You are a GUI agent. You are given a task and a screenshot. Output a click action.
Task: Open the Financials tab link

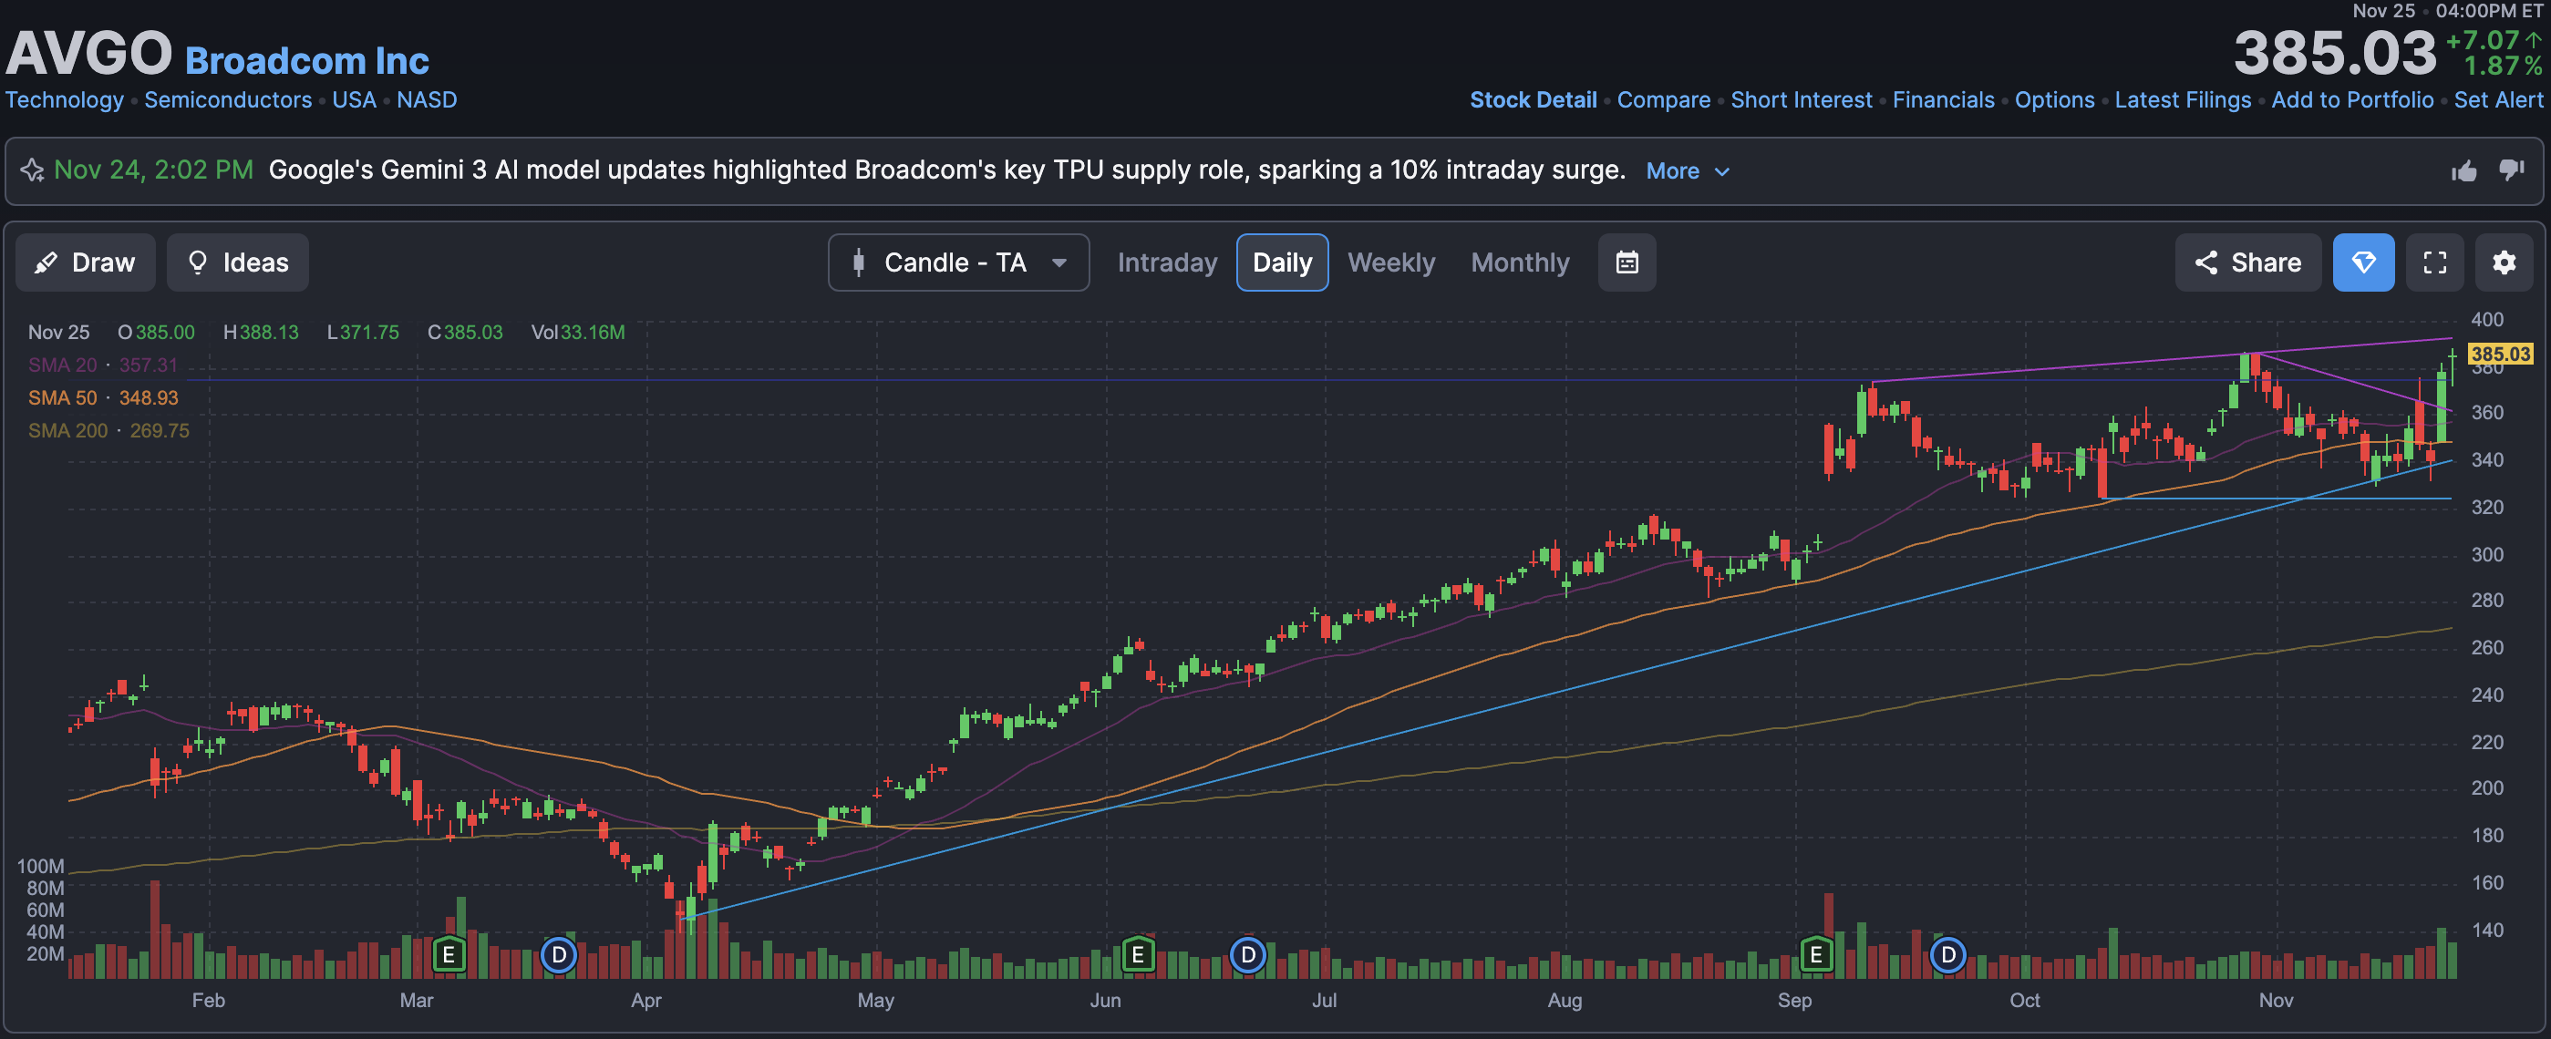(1942, 100)
